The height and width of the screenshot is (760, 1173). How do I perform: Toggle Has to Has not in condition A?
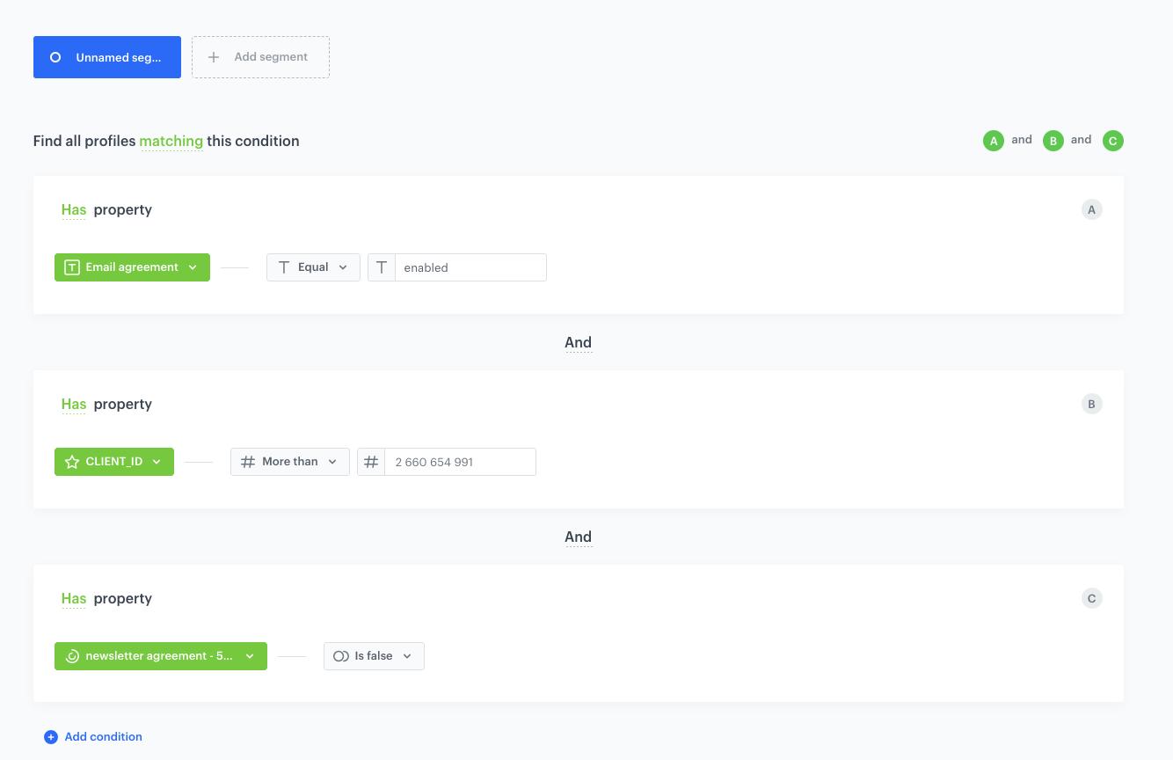73,209
